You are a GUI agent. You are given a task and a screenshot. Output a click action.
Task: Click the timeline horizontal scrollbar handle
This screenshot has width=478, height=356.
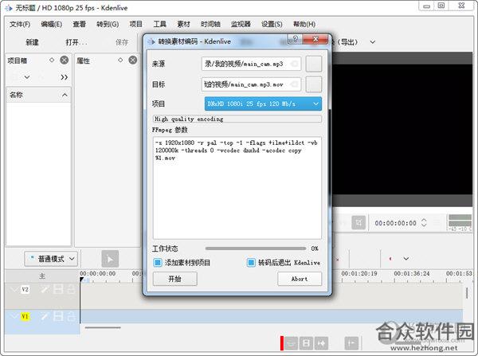103,328
